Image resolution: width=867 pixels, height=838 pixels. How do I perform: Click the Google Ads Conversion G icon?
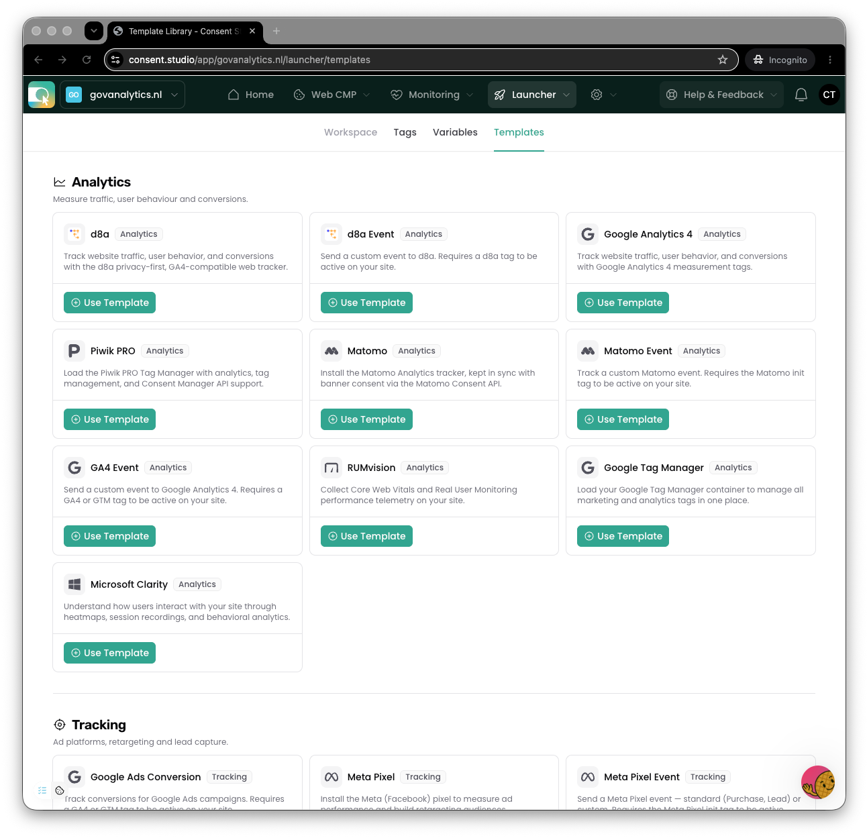point(74,777)
